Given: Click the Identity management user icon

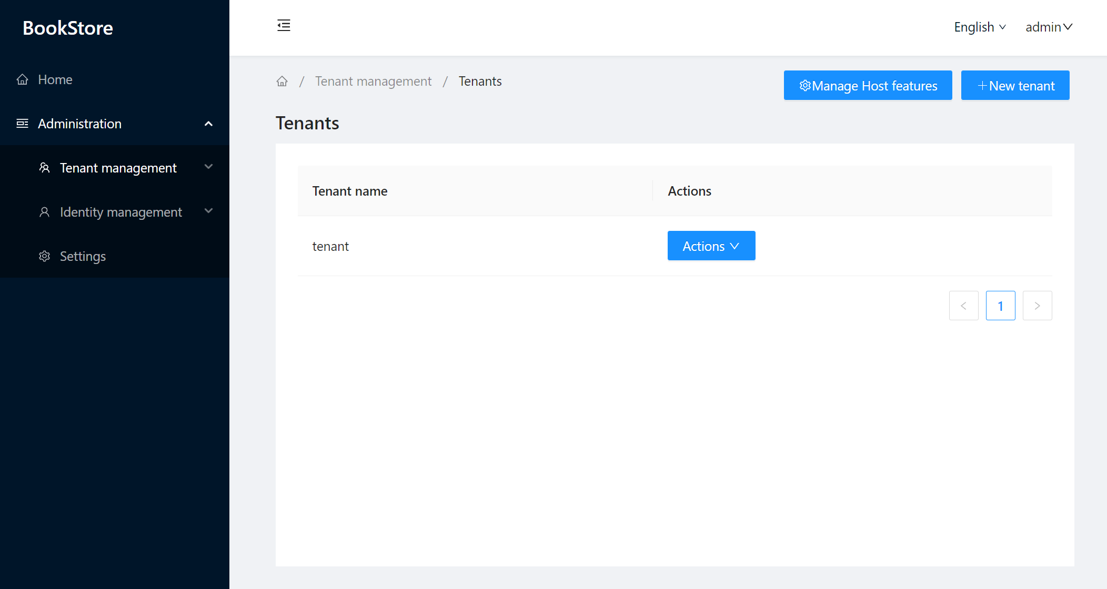Looking at the screenshot, I should 45,212.
